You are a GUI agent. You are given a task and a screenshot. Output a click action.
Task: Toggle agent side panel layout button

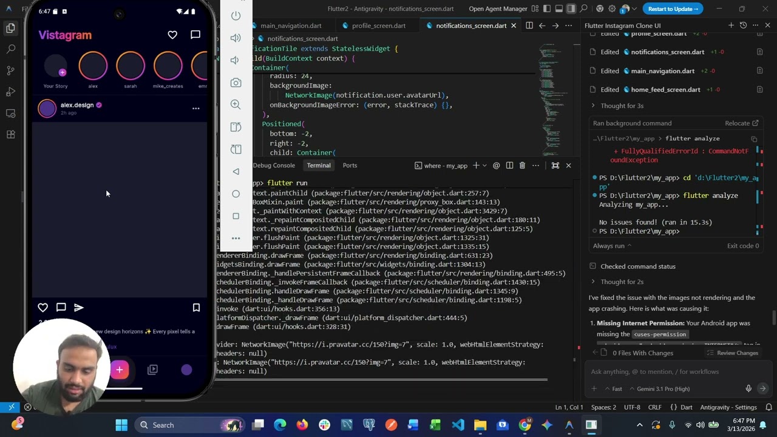(x=571, y=8)
